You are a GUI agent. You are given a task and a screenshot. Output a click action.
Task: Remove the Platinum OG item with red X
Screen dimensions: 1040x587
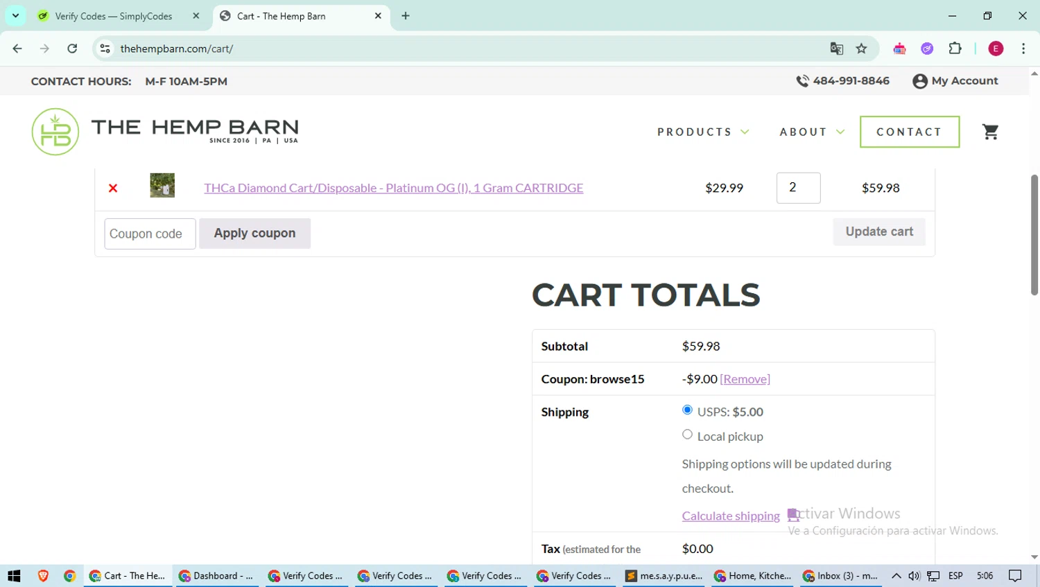tap(113, 188)
